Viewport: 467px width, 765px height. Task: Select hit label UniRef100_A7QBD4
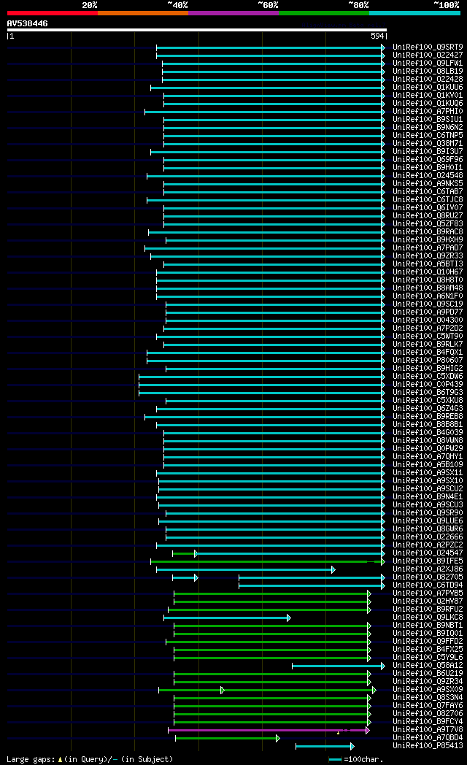pyautogui.click(x=428, y=738)
